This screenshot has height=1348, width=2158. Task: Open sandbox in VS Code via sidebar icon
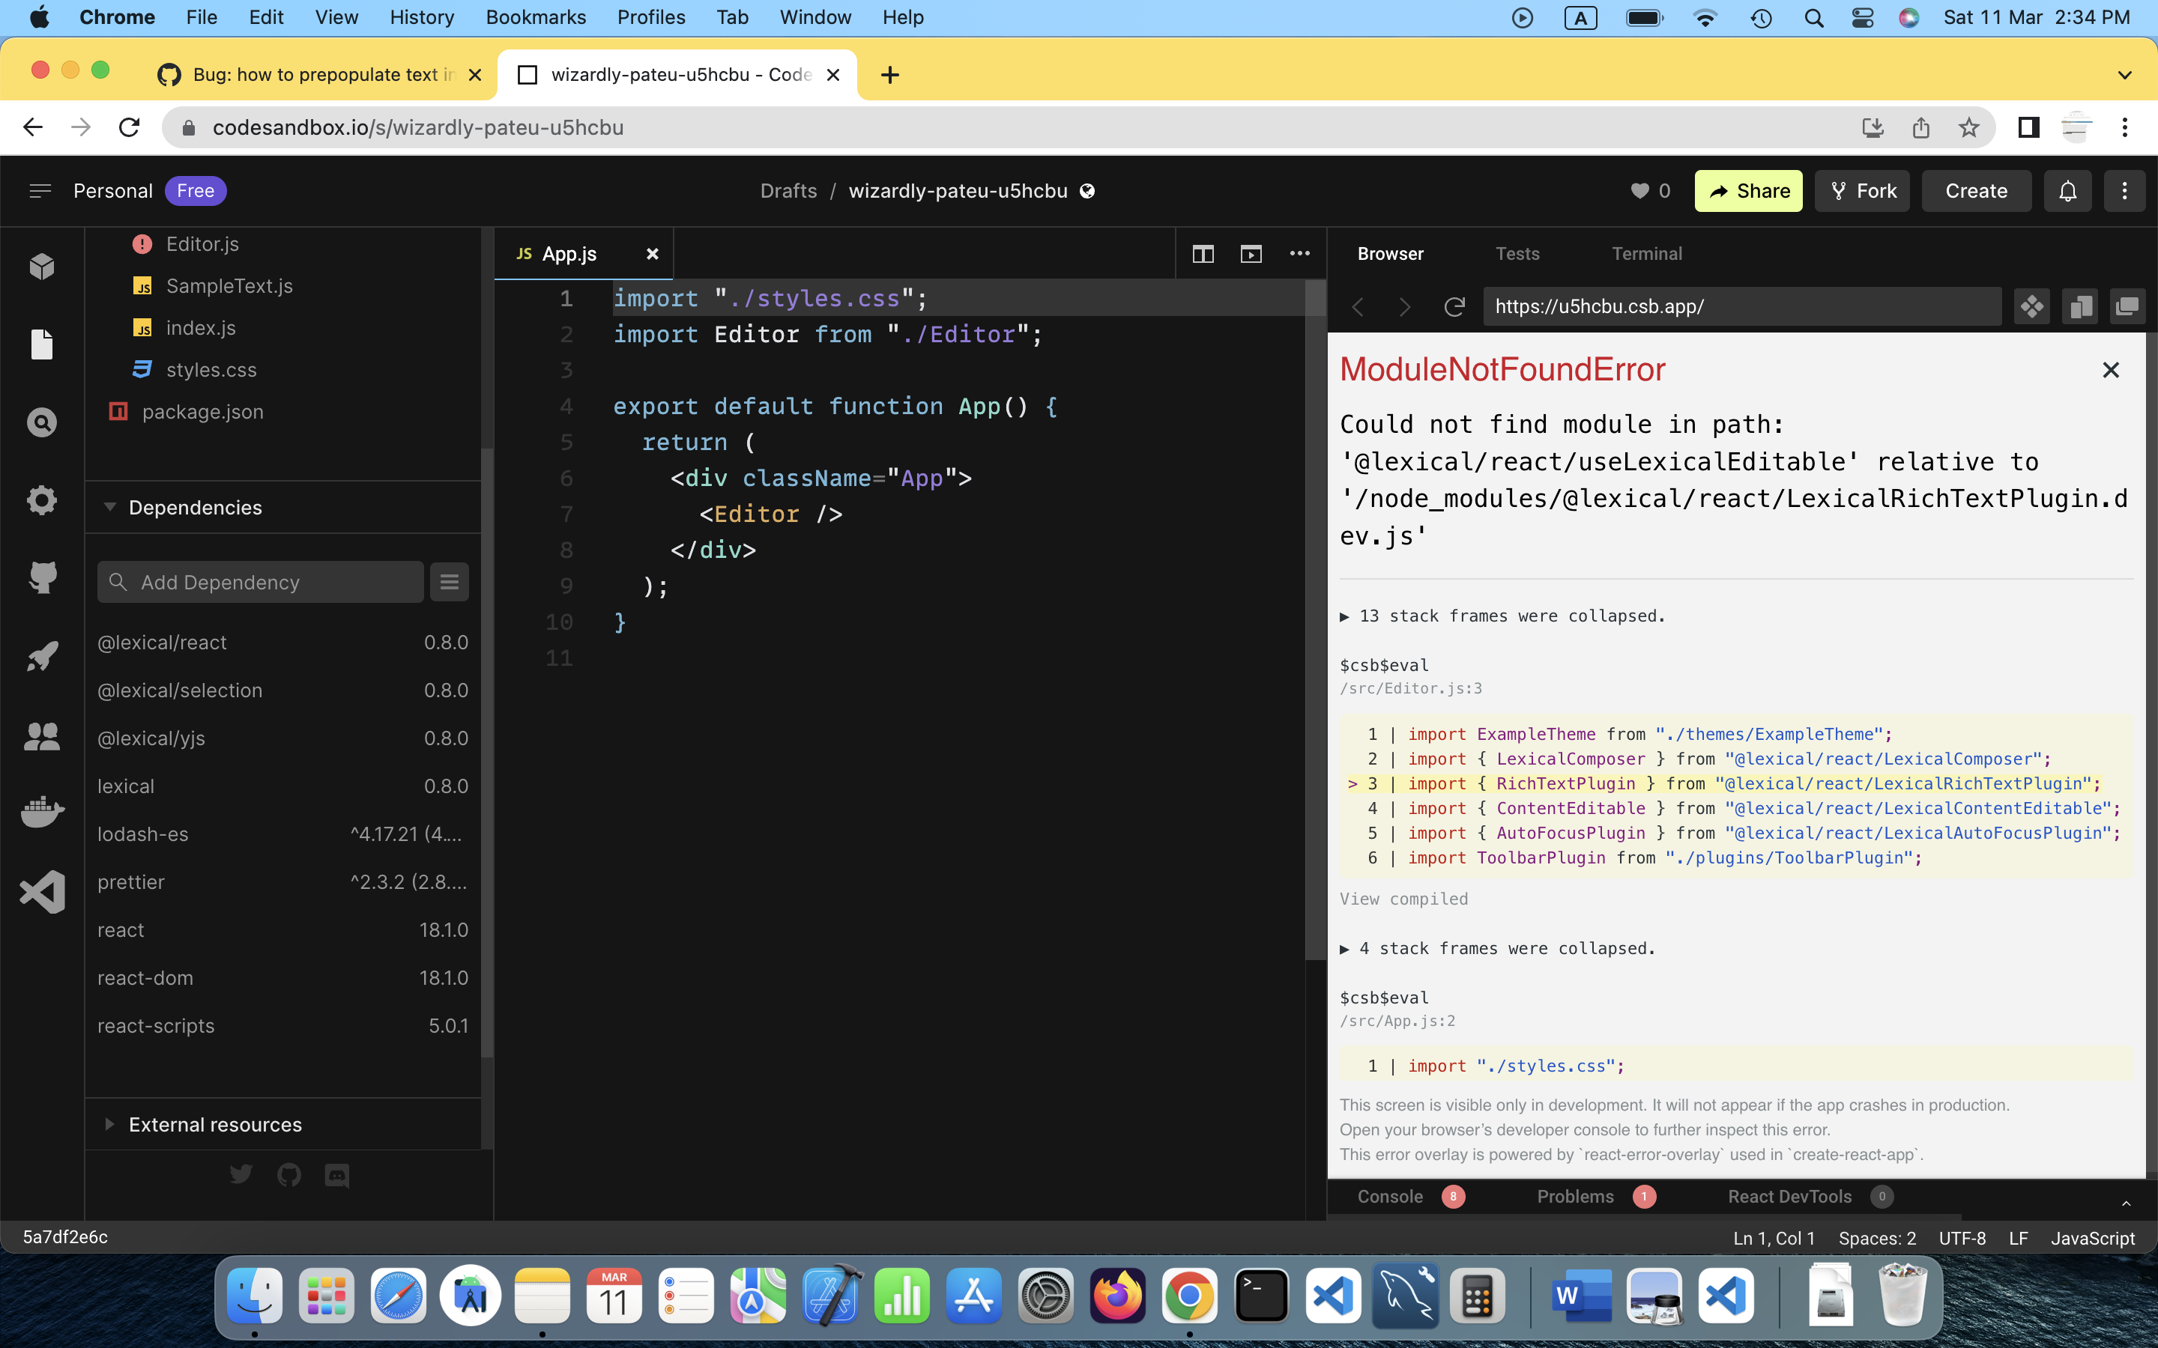tap(42, 891)
